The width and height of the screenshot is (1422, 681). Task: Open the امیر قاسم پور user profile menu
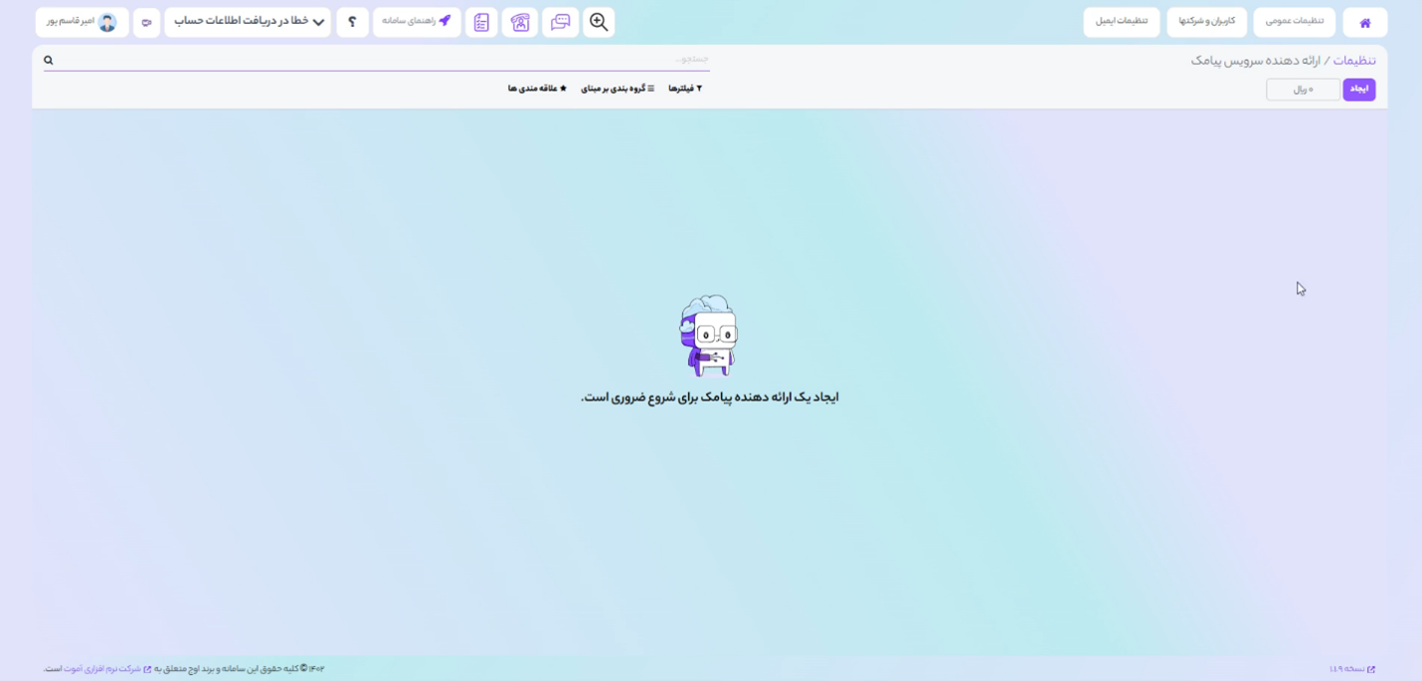pyautogui.click(x=82, y=21)
